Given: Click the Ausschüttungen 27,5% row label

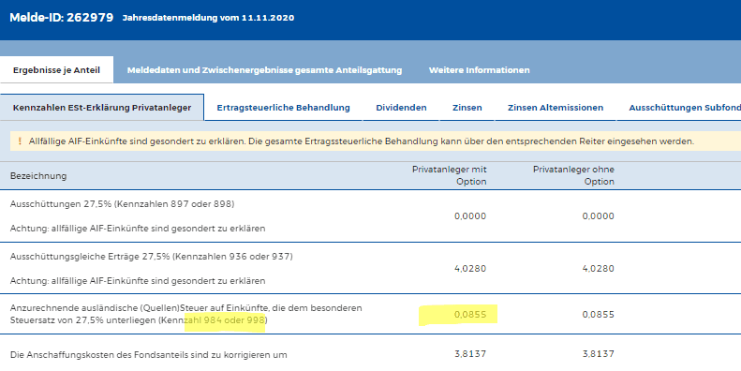Looking at the screenshot, I should point(122,203).
